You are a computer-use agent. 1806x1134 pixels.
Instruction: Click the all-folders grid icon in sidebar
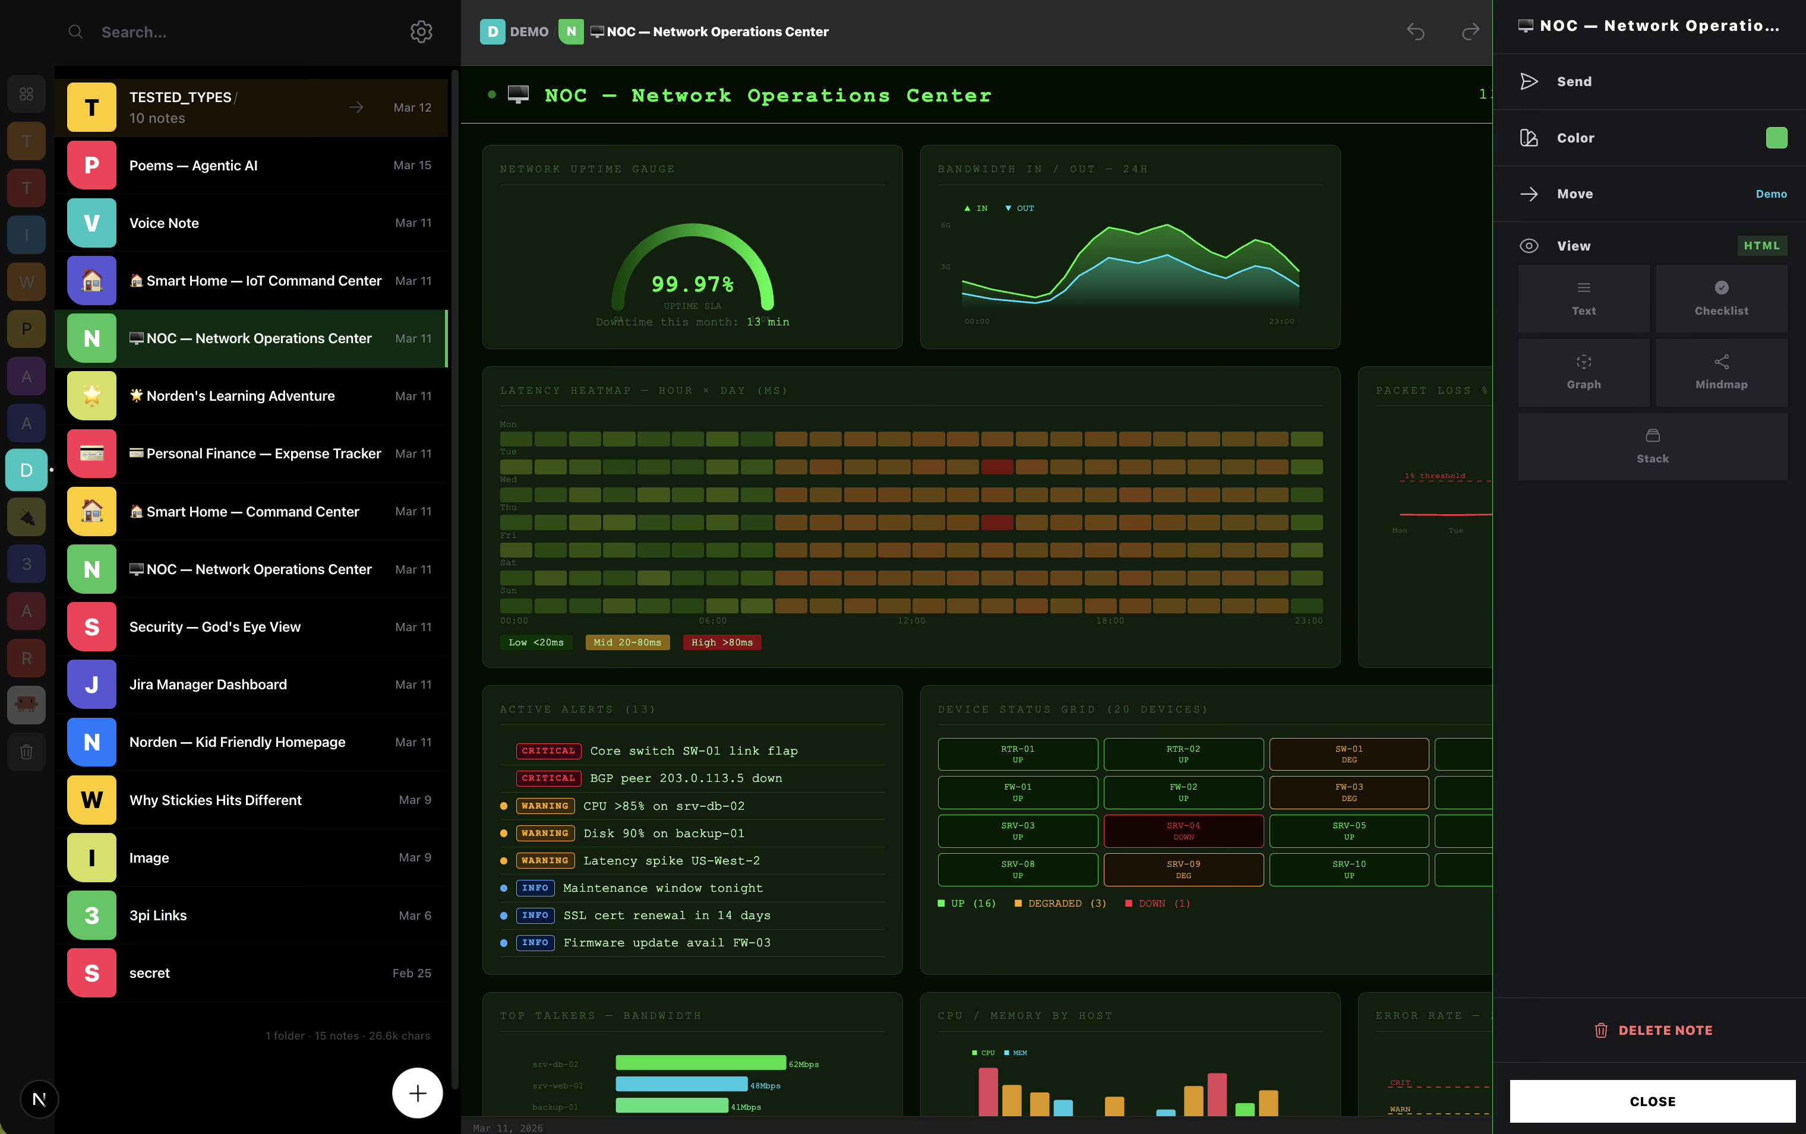(26, 94)
